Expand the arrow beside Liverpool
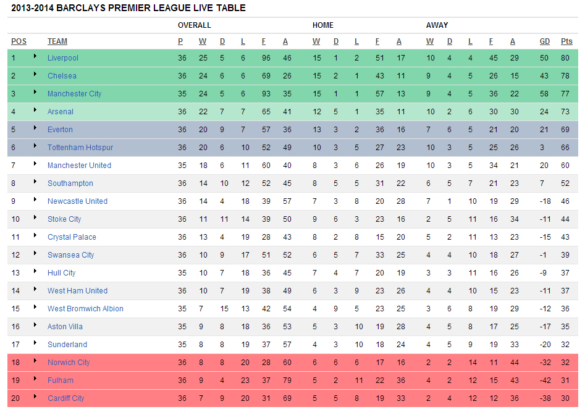 pos(35,57)
